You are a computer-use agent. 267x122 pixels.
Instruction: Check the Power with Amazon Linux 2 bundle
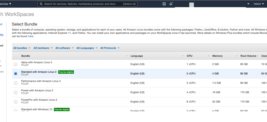click(16, 92)
